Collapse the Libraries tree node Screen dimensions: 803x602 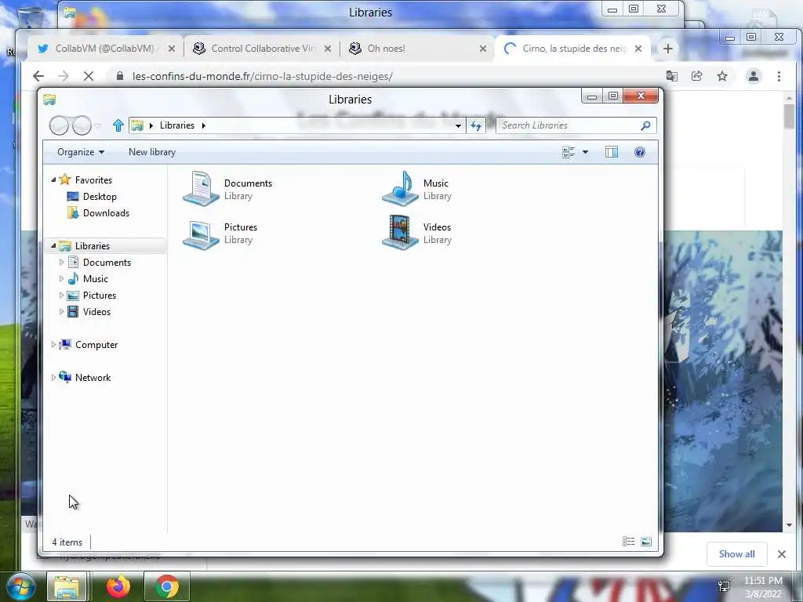pos(53,245)
